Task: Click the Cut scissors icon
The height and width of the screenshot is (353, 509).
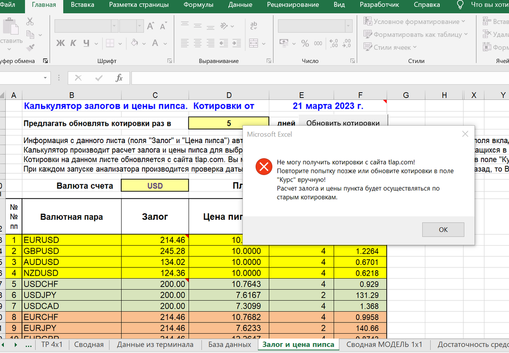Action: [x=30, y=22]
